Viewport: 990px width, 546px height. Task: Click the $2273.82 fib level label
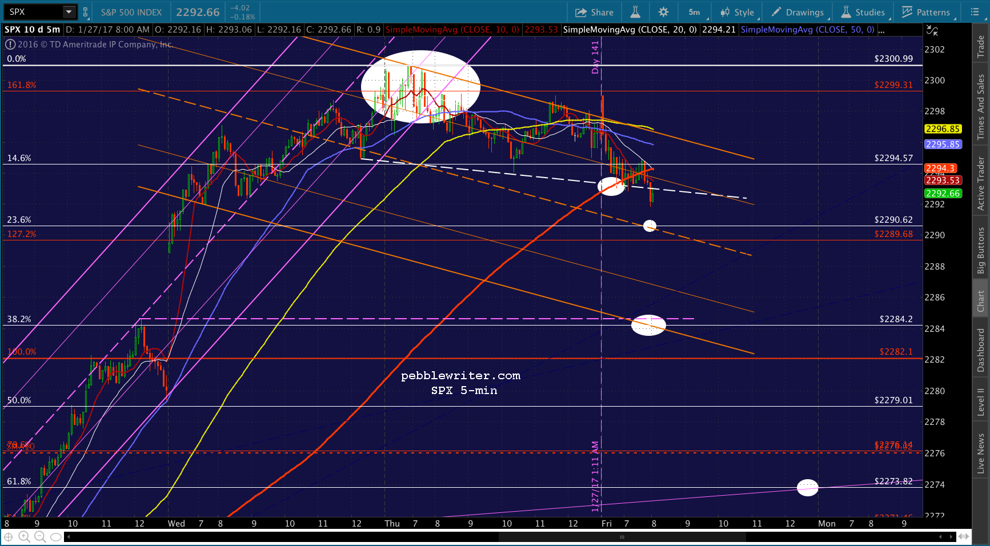893,481
